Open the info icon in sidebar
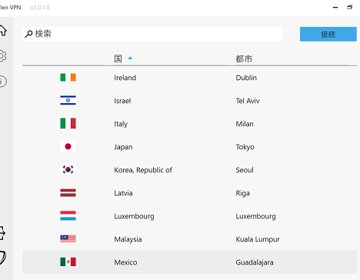Image resolution: width=360 pixels, height=280 pixels. tap(2, 82)
